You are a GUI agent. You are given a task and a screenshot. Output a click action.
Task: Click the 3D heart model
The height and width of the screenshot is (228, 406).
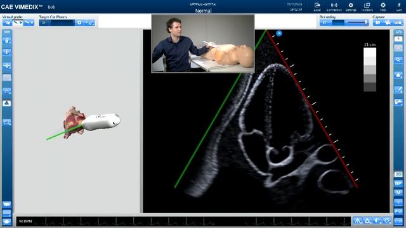pyautogui.click(x=74, y=122)
